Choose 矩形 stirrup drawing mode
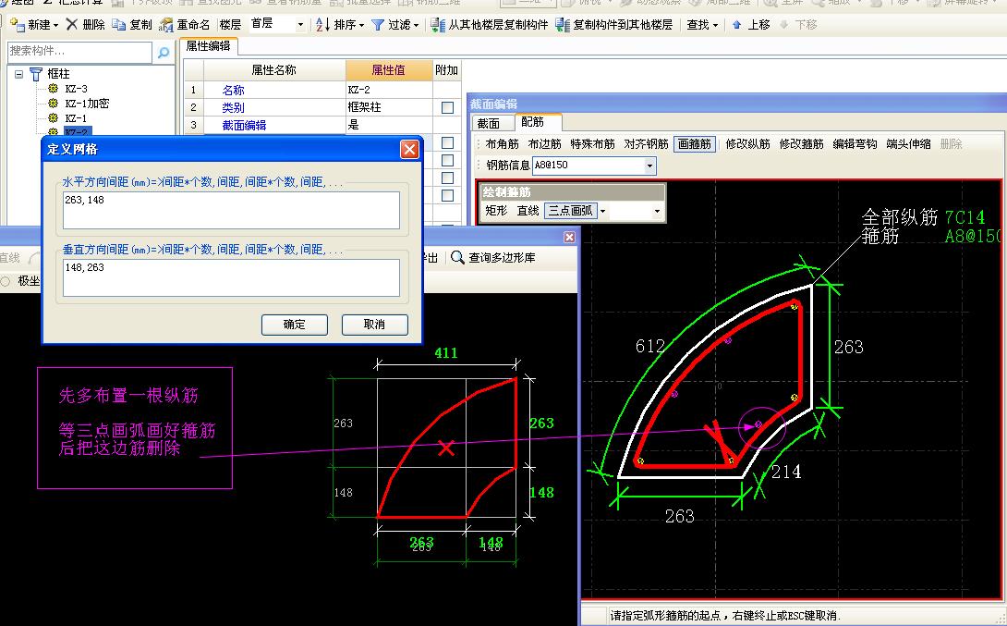 [496, 211]
